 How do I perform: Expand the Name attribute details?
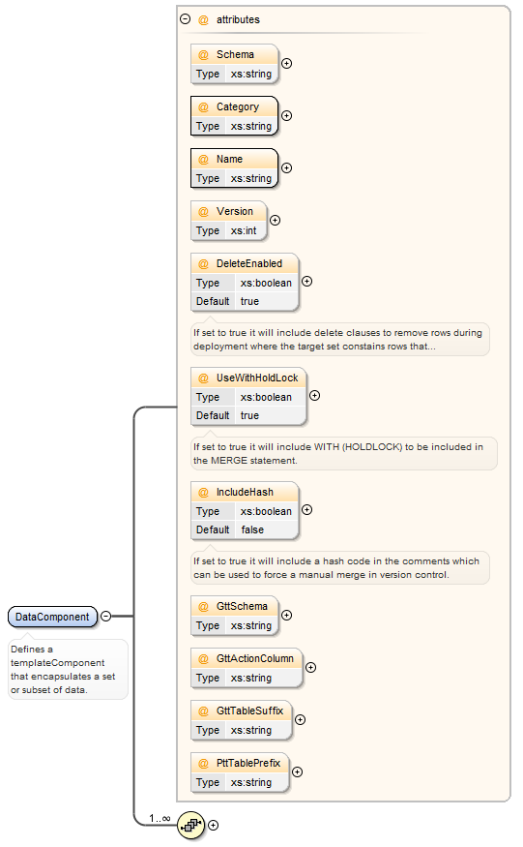[x=286, y=168]
